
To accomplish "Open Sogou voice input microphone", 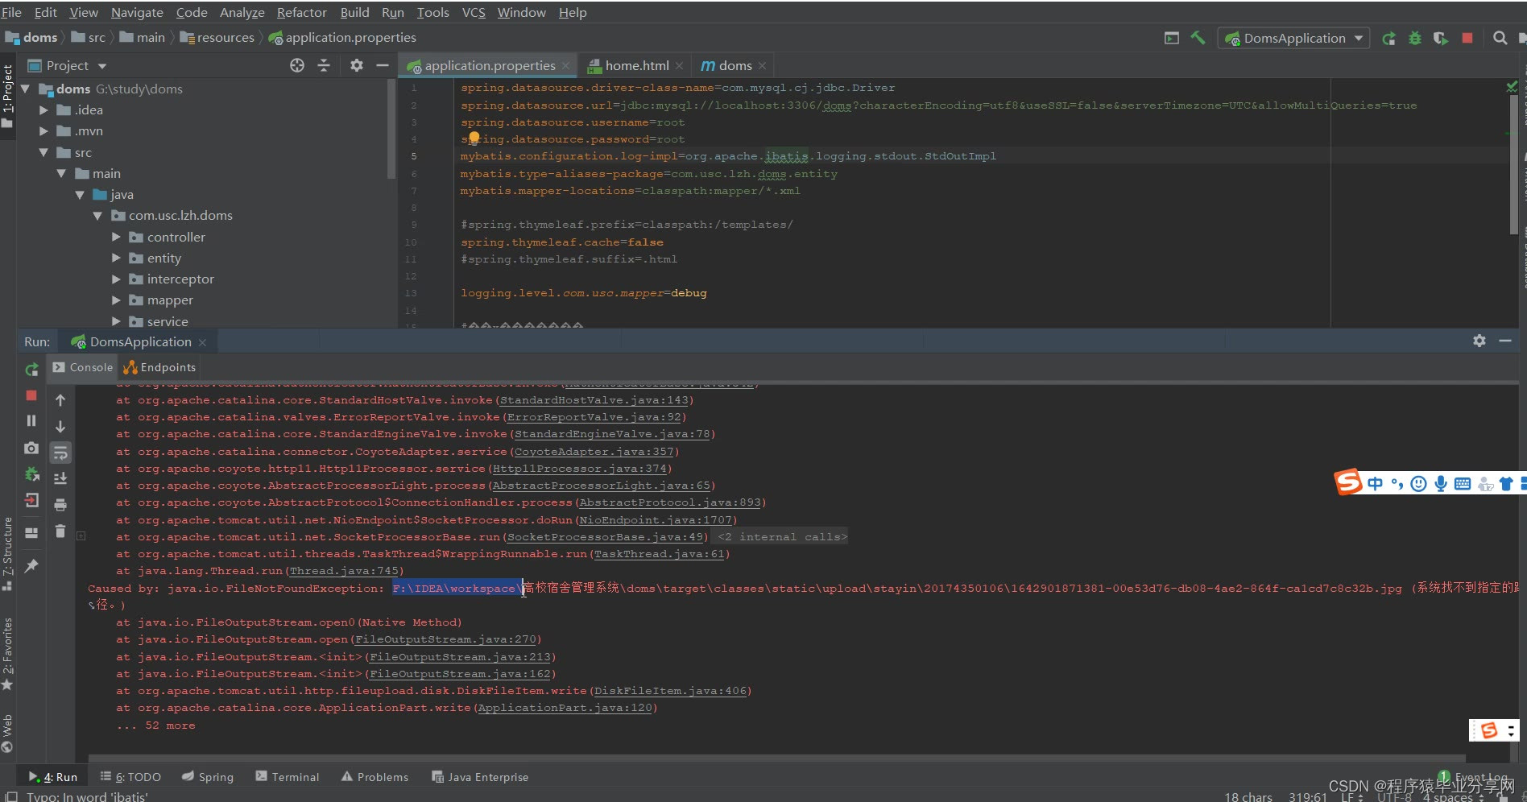I will tap(1441, 483).
